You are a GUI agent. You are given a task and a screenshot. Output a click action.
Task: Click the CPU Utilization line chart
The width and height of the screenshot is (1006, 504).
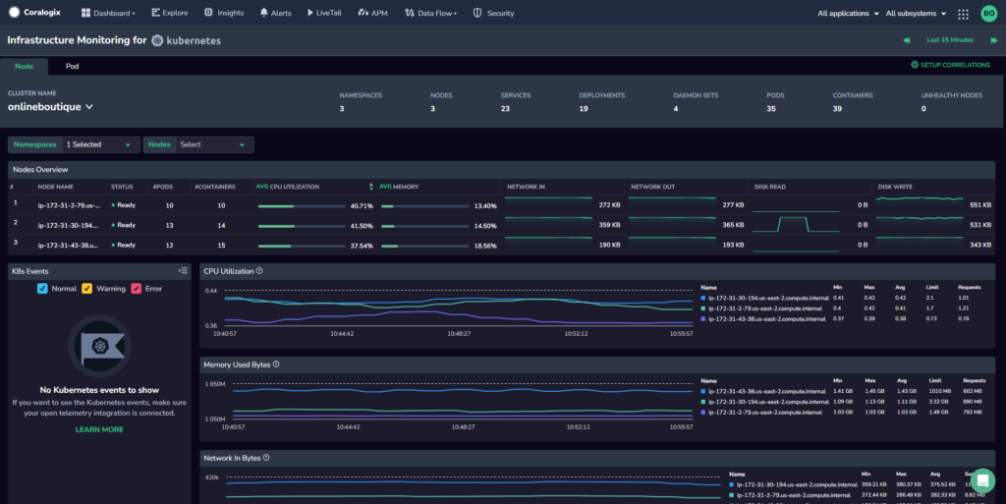coord(458,308)
